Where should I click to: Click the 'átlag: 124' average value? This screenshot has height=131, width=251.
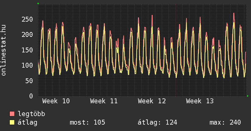[157, 122]
